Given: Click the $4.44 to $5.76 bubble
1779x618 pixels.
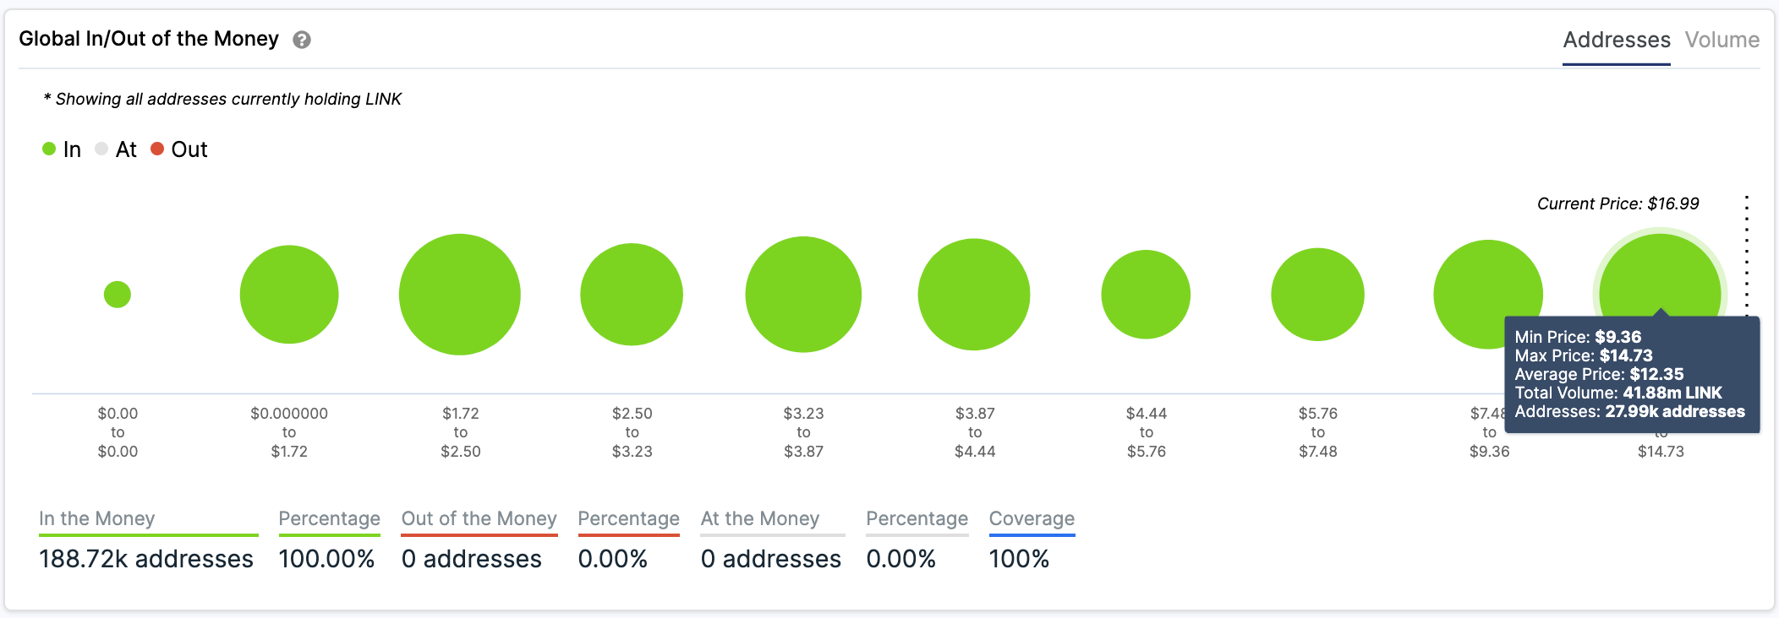Looking at the screenshot, I should (x=1146, y=295).
